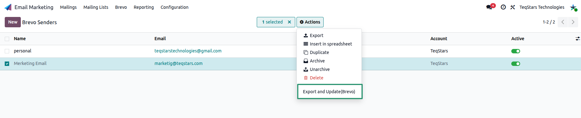Tick the select-all header checkbox
Viewport: 581px width, 118px height.
tap(7, 39)
